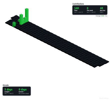Click the 'Contributions' heading
Viewport: 110px width, 100px height.
(x=78, y=4)
